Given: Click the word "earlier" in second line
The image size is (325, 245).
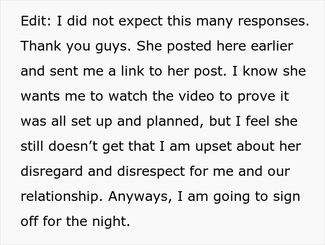Looking at the screenshot, I should point(272,46).
